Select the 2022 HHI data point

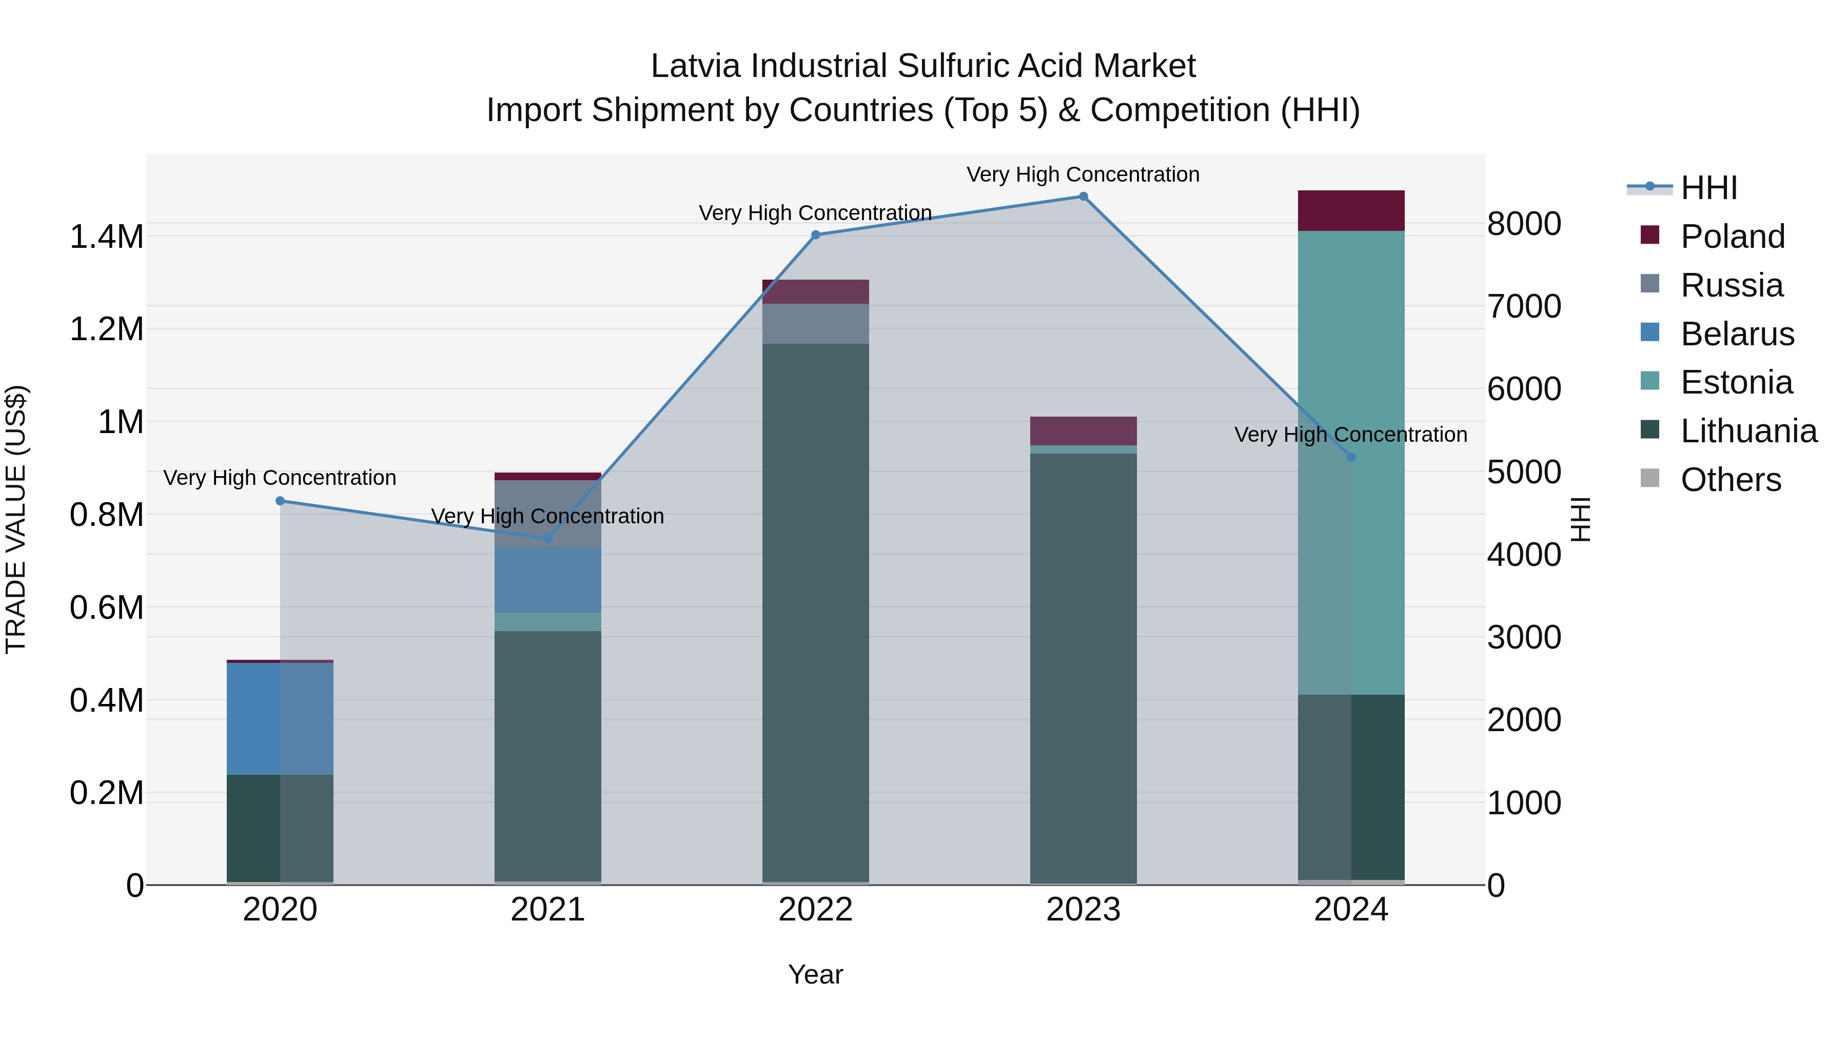(815, 235)
